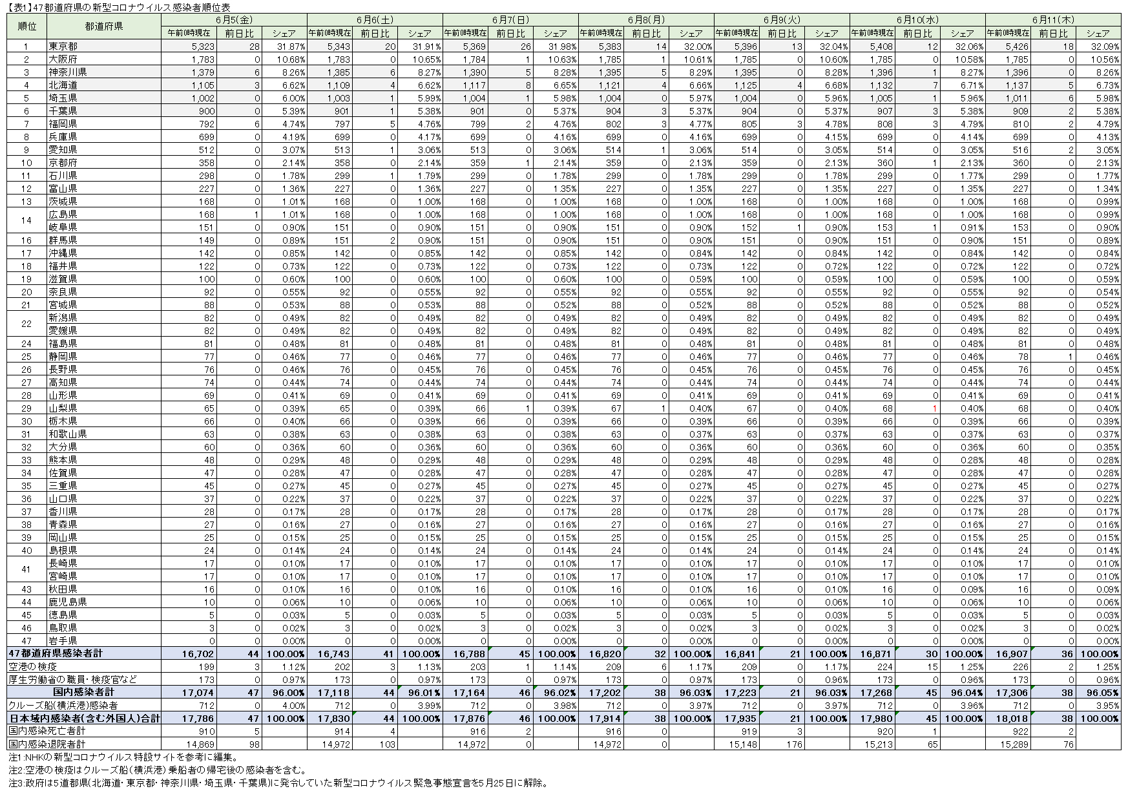Select the 順位 column header
The width and height of the screenshot is (1128, 789).
click(26, 26)
